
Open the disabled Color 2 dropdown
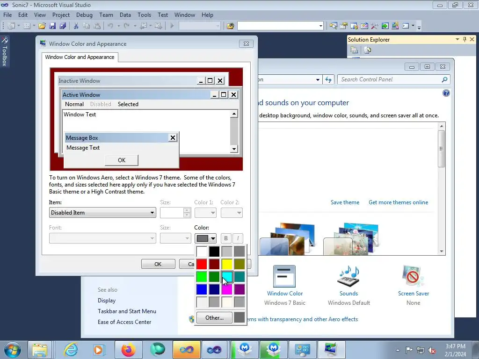232,213
